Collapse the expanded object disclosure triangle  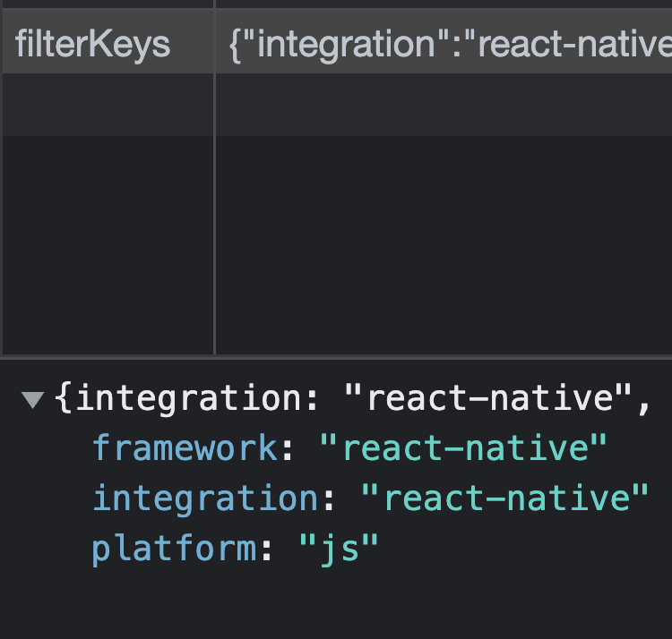point(33,400)
